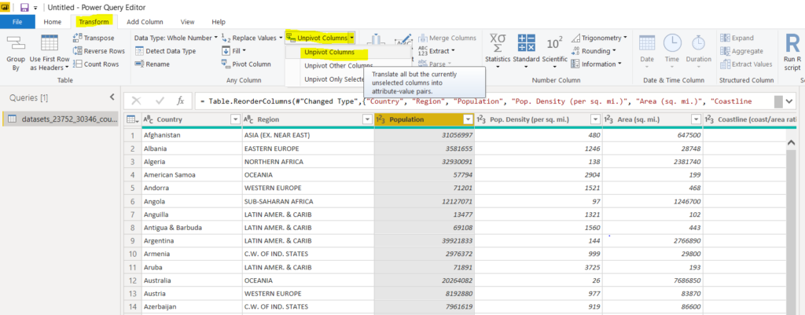Select area value 7686850

pyautogui.click(x=652, y=280)
